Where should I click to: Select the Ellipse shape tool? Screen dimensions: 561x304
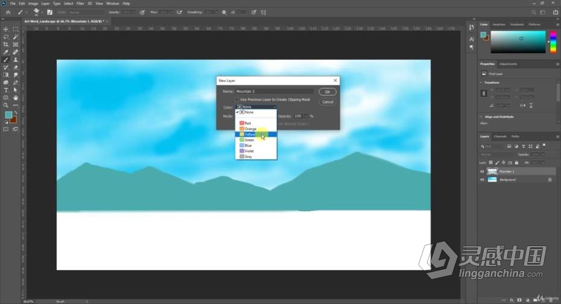point(5,98)
